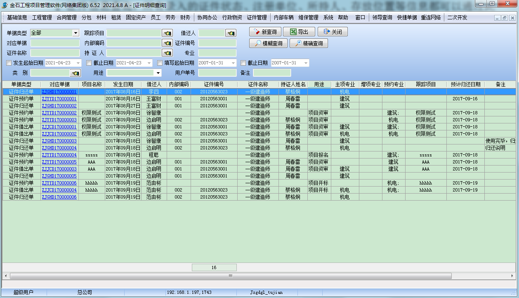Screen dimensions: 519x298
Task: Click the horizontal scrollbar under the table
Action: point(230,276)
